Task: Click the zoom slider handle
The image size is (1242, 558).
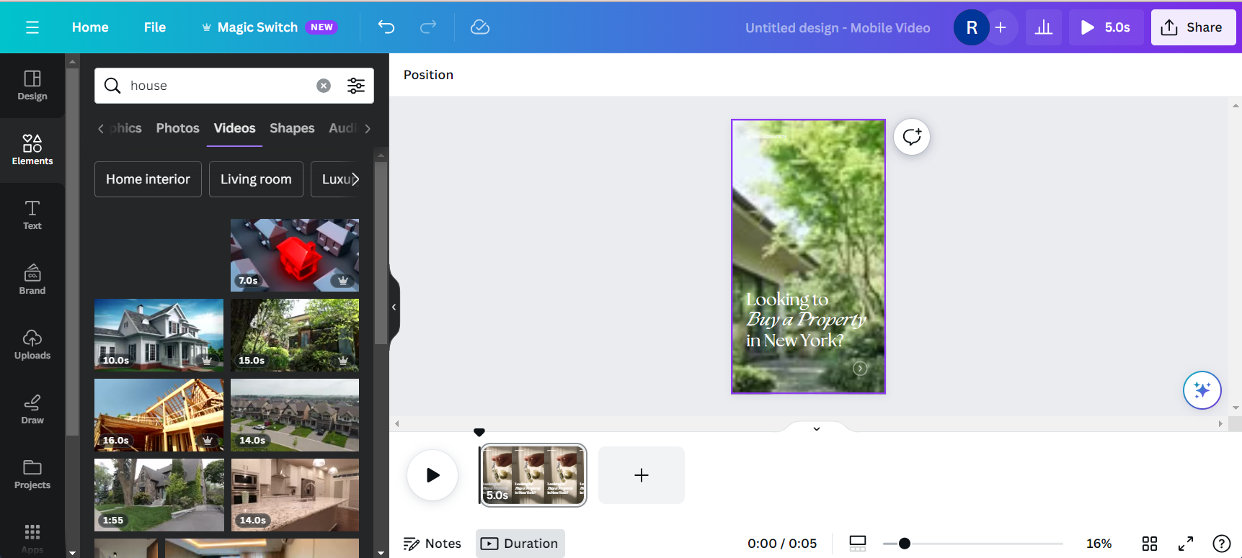Action: 904,544
